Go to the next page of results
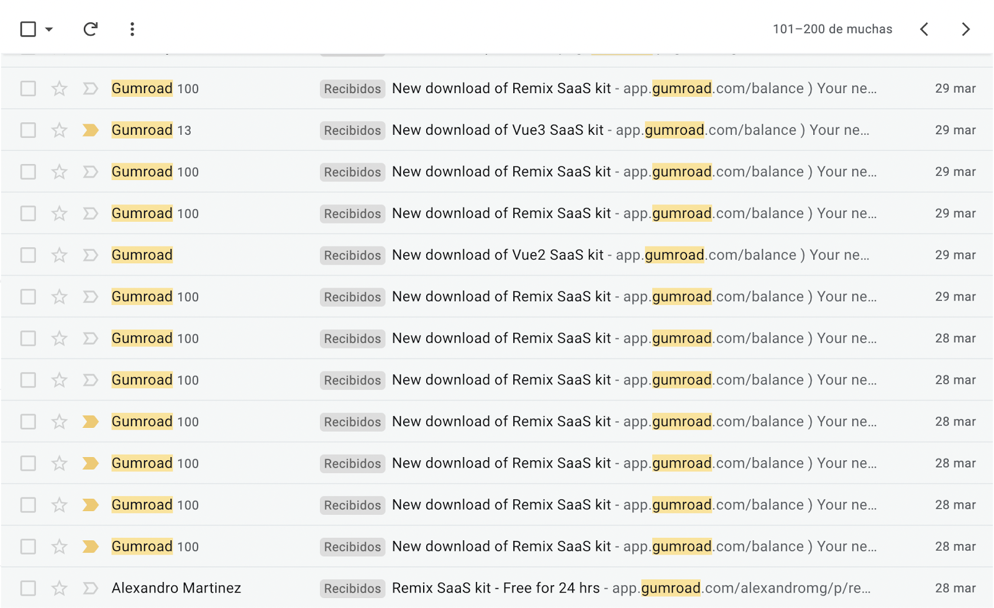 [965, 29]
